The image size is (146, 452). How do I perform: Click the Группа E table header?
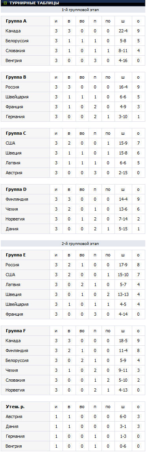point(73,255)
